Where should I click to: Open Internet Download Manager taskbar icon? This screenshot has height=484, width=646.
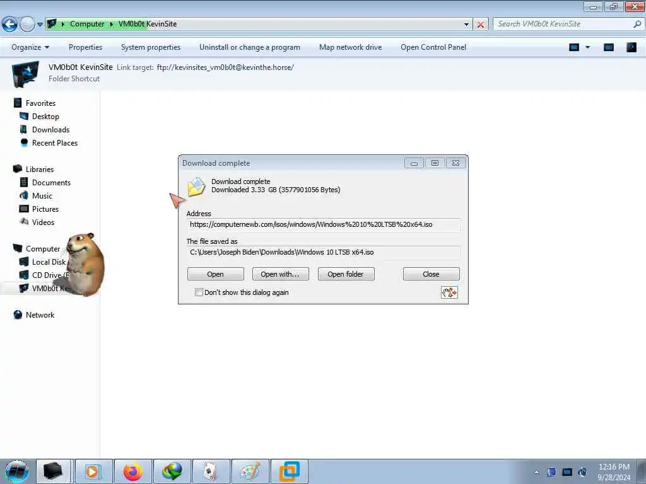point(172,471)
